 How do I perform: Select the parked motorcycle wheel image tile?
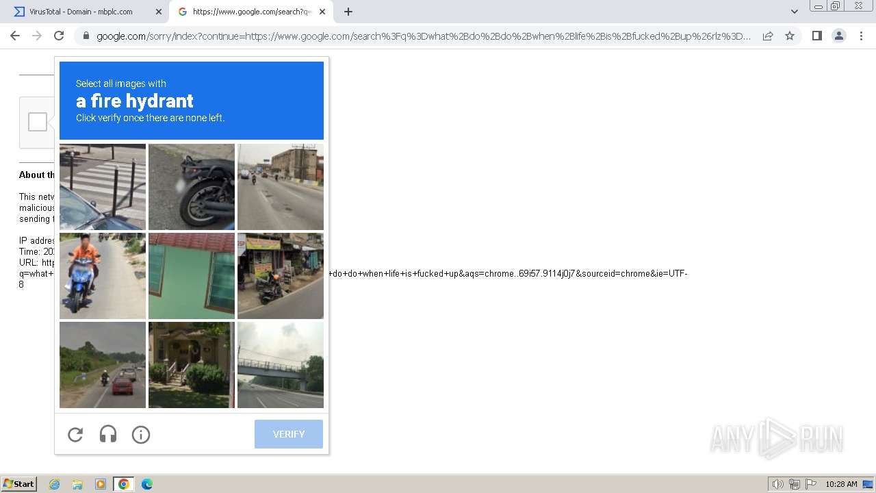(192, 187)
